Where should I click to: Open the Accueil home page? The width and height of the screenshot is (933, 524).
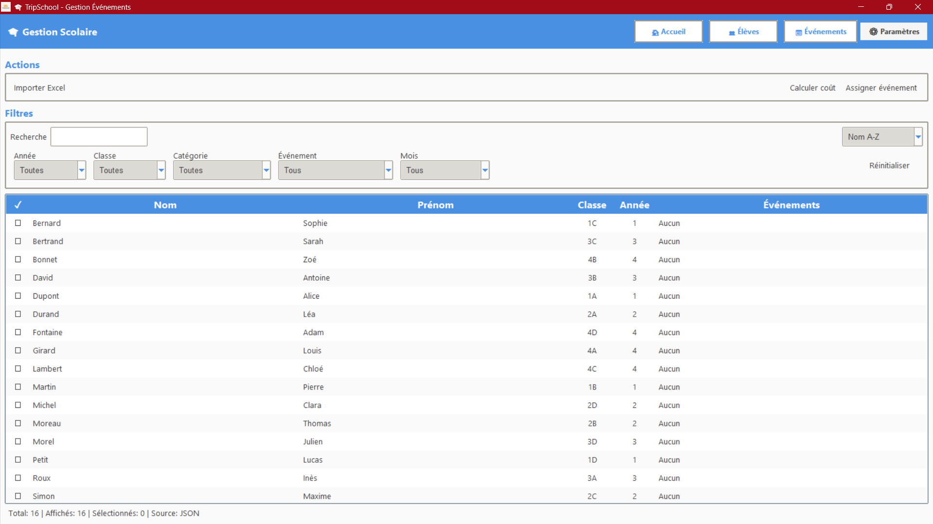click(668, 32)
